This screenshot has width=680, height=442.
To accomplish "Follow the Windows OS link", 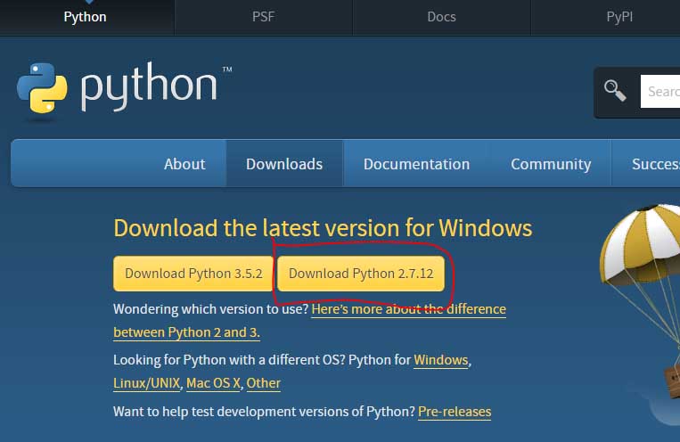I will 440,360.
